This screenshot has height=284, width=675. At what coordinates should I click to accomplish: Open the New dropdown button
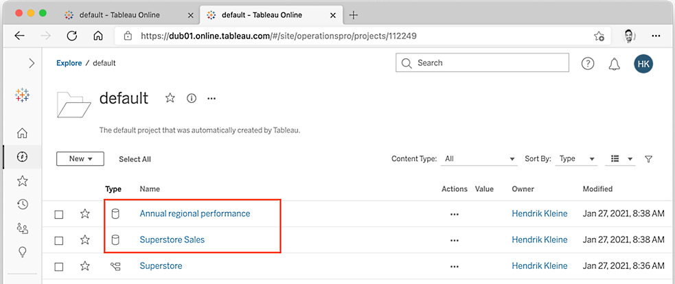80,158
